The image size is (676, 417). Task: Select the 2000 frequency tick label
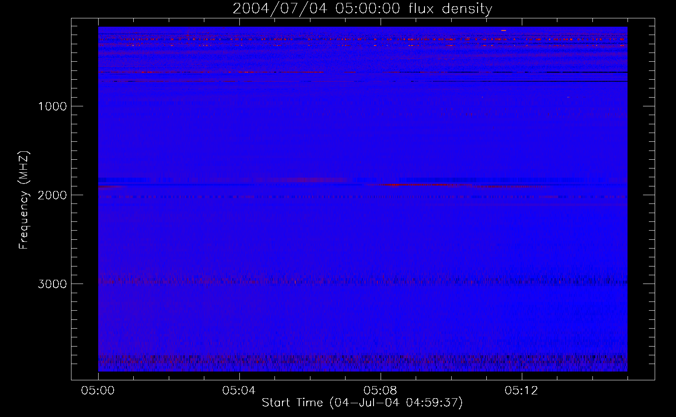tap(52, 195)
